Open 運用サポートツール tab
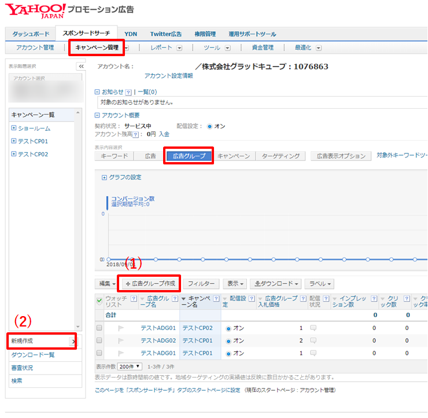Image resolution: width=428 pixels, height=418 pixels. 252,34
